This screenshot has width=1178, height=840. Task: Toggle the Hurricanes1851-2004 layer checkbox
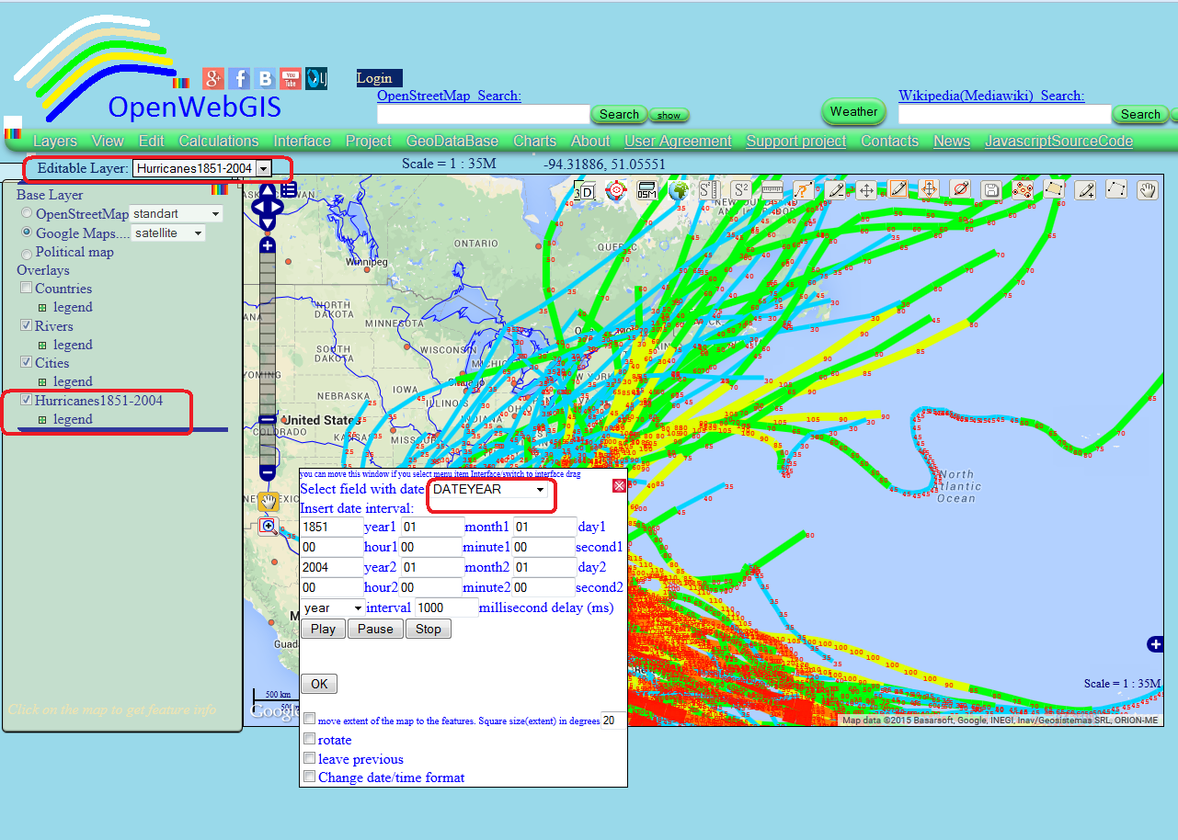click(x=26, y=401)
